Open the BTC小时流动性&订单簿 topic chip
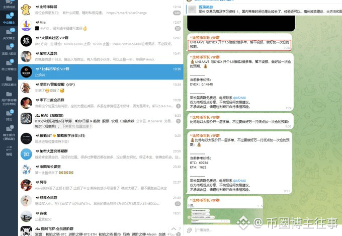The image size is (342, 236). tap(53, 121)
